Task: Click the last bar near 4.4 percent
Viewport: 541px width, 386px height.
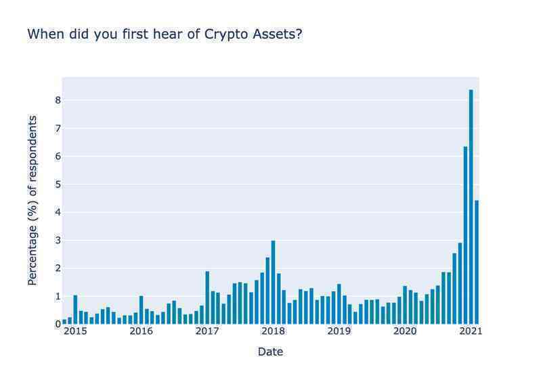Action: (x=477, y=262)
